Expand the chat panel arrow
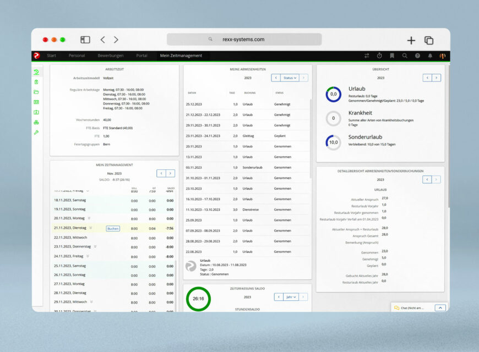Viewport: 479px width, 352px height. [439, 308]
